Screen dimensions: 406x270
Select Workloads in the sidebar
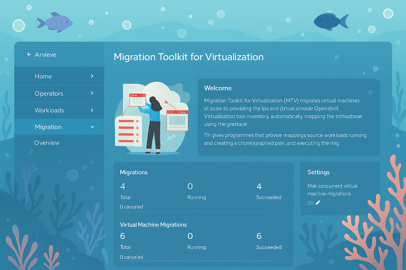tap(49, 110)
